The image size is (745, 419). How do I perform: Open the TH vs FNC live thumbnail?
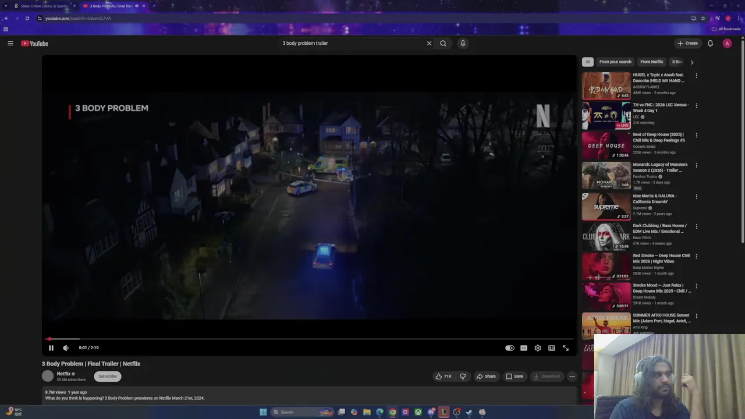tap(606, 115)
